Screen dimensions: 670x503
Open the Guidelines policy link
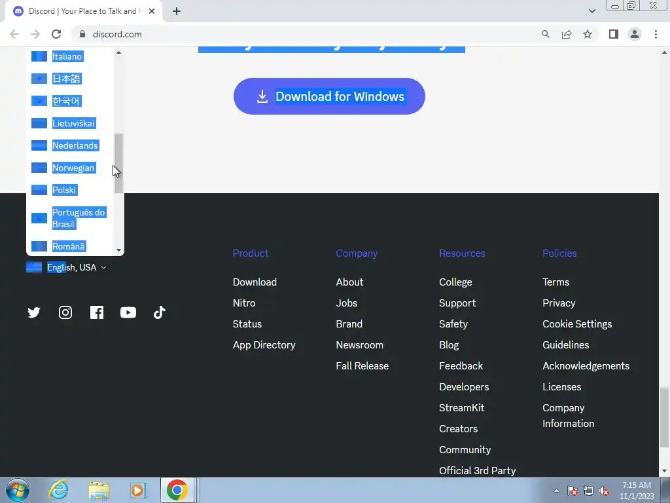click(x=566, y=345)
